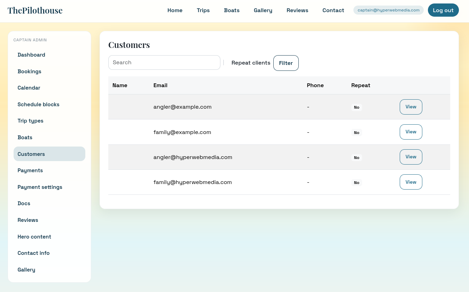Toggle the Repeat clients filter
The image size is (469, 292).
point(251,63)
